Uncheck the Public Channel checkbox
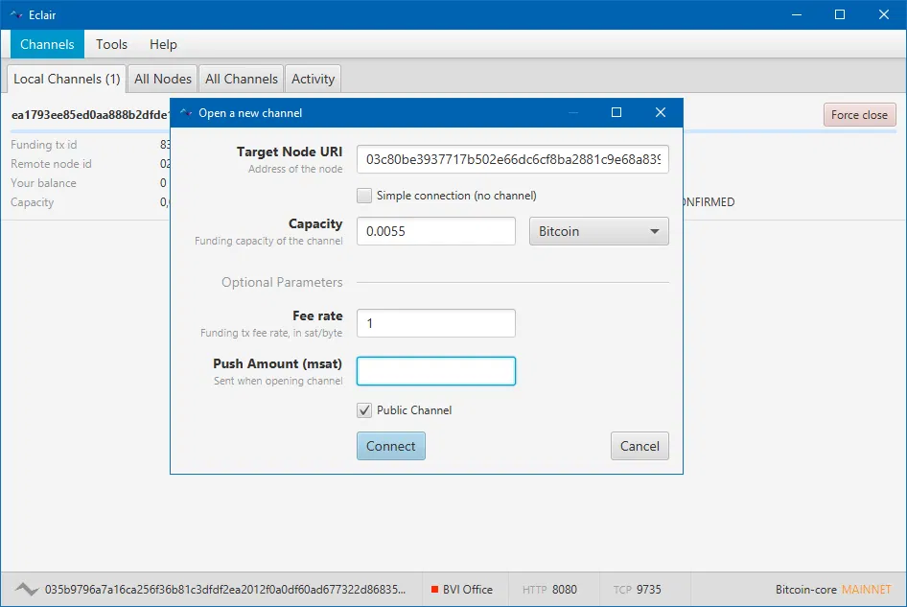Viewport: 907px width, 607px height. [364, 410]
